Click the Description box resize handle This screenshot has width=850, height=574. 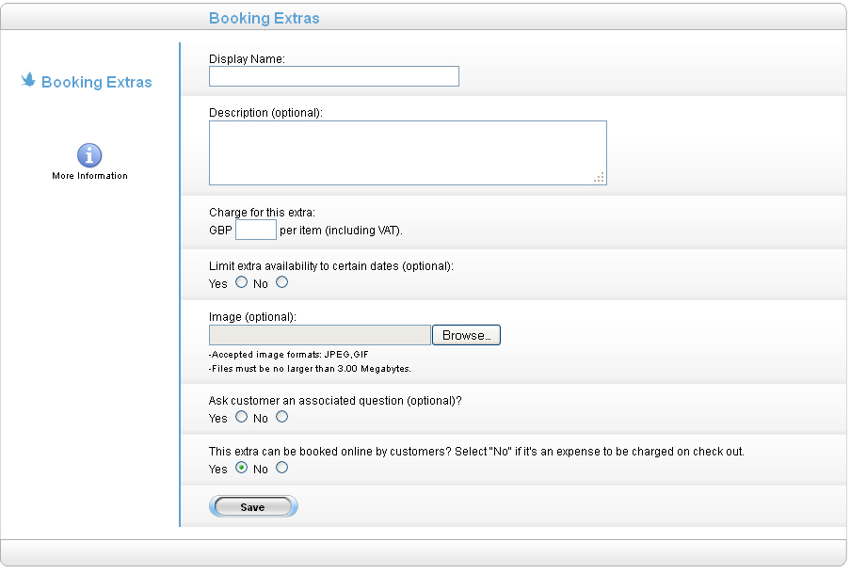(x=601, y=177)
